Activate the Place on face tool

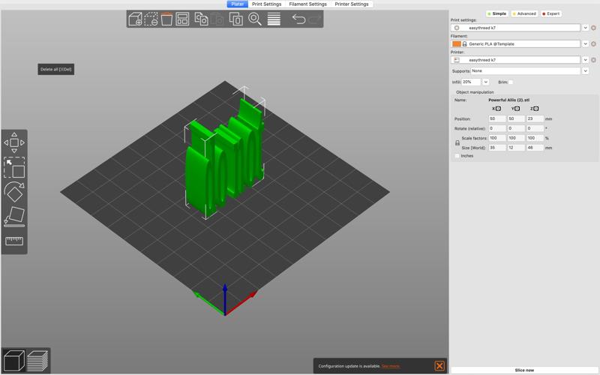(14, 217)
